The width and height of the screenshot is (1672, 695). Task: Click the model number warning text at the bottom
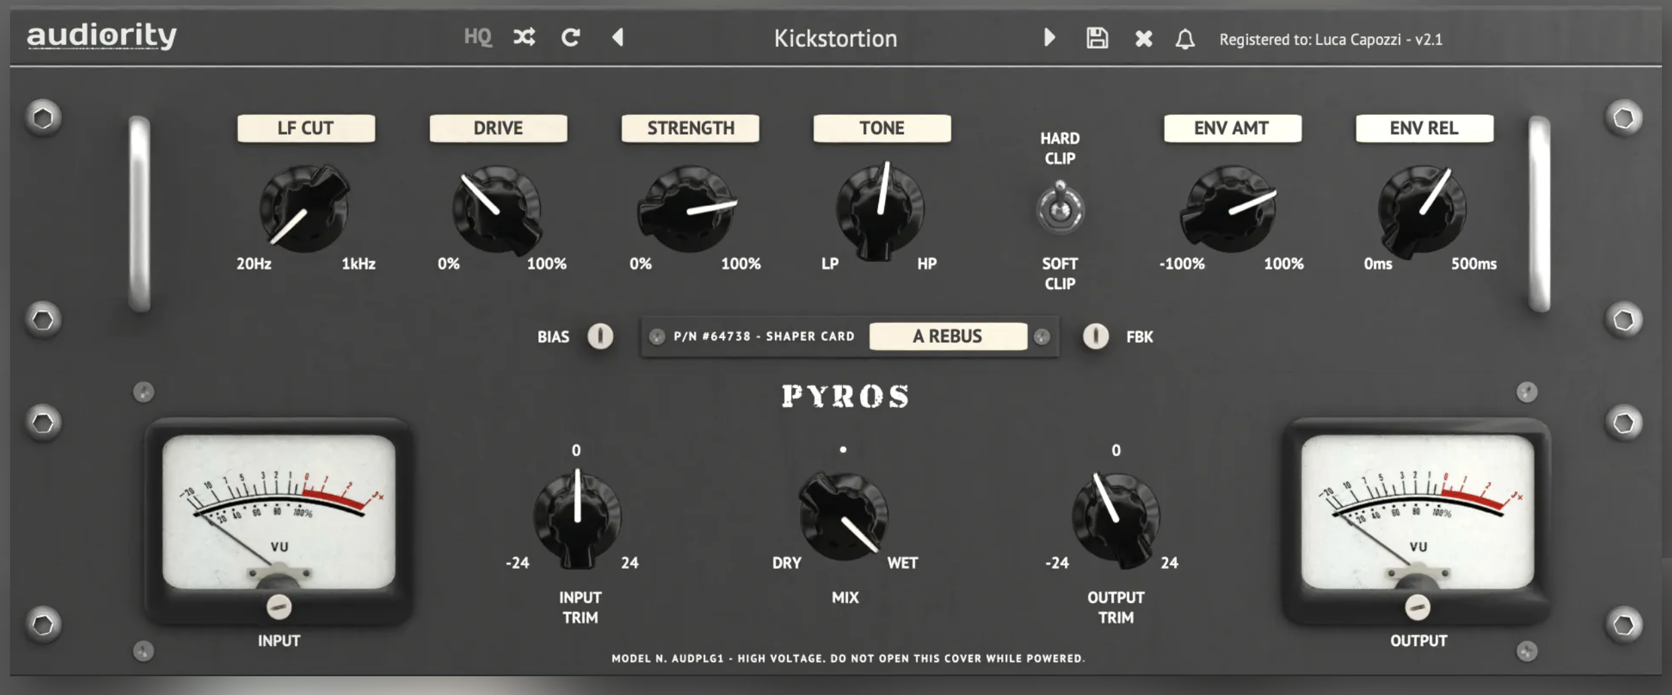848,659
